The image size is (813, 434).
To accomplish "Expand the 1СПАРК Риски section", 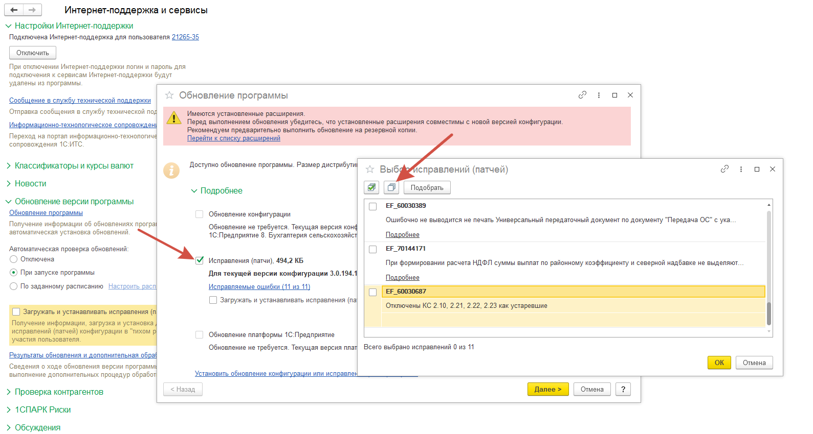I will click(9, 410).
